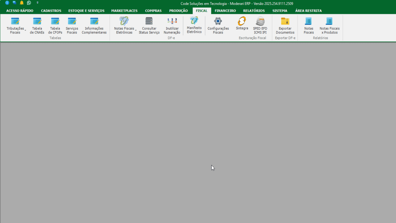396x223 pixels.
Task: Open the notifications bell icon
Action: coord(22,3)
